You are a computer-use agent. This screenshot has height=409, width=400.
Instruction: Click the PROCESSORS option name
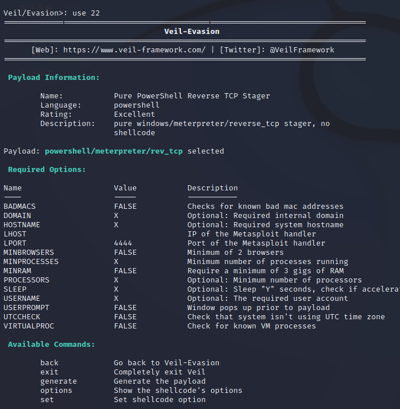tap(26, 280)
